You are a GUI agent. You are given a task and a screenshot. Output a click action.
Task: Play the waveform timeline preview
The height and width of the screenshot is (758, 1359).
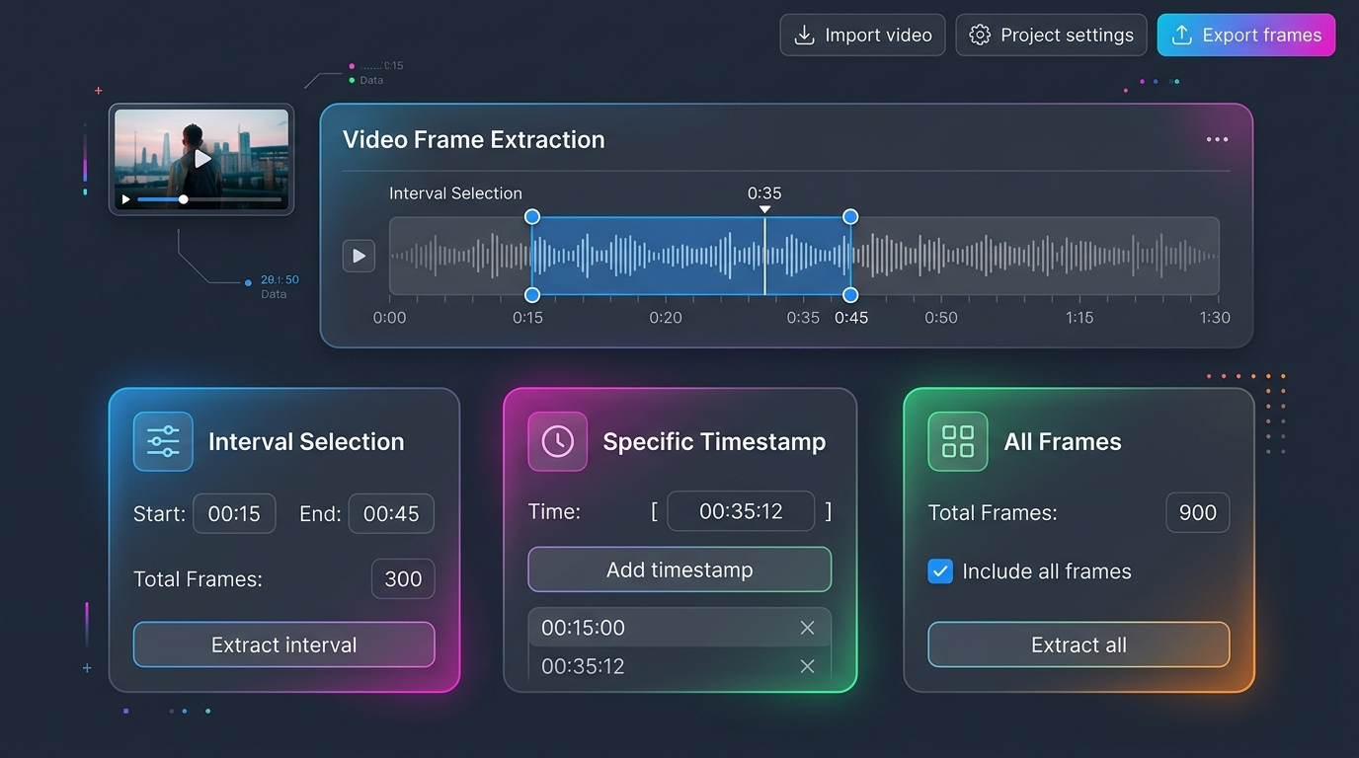coord(359,256)
